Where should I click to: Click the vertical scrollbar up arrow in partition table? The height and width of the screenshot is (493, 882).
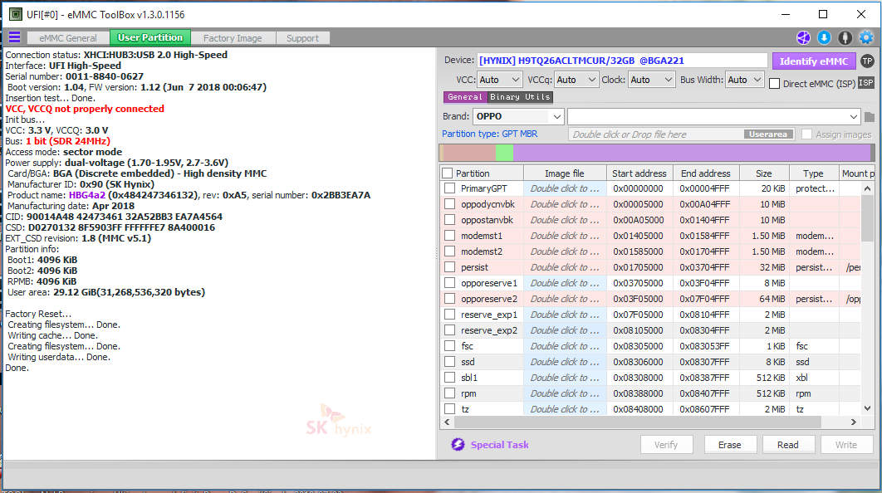point(867,188)
